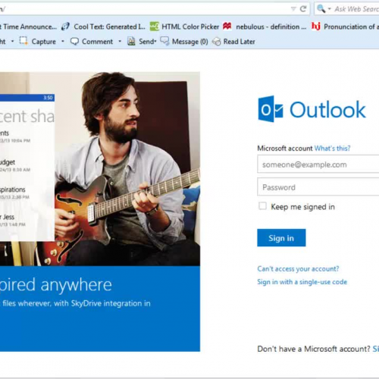Click the reload page icon in address bar

click(303, 9)
